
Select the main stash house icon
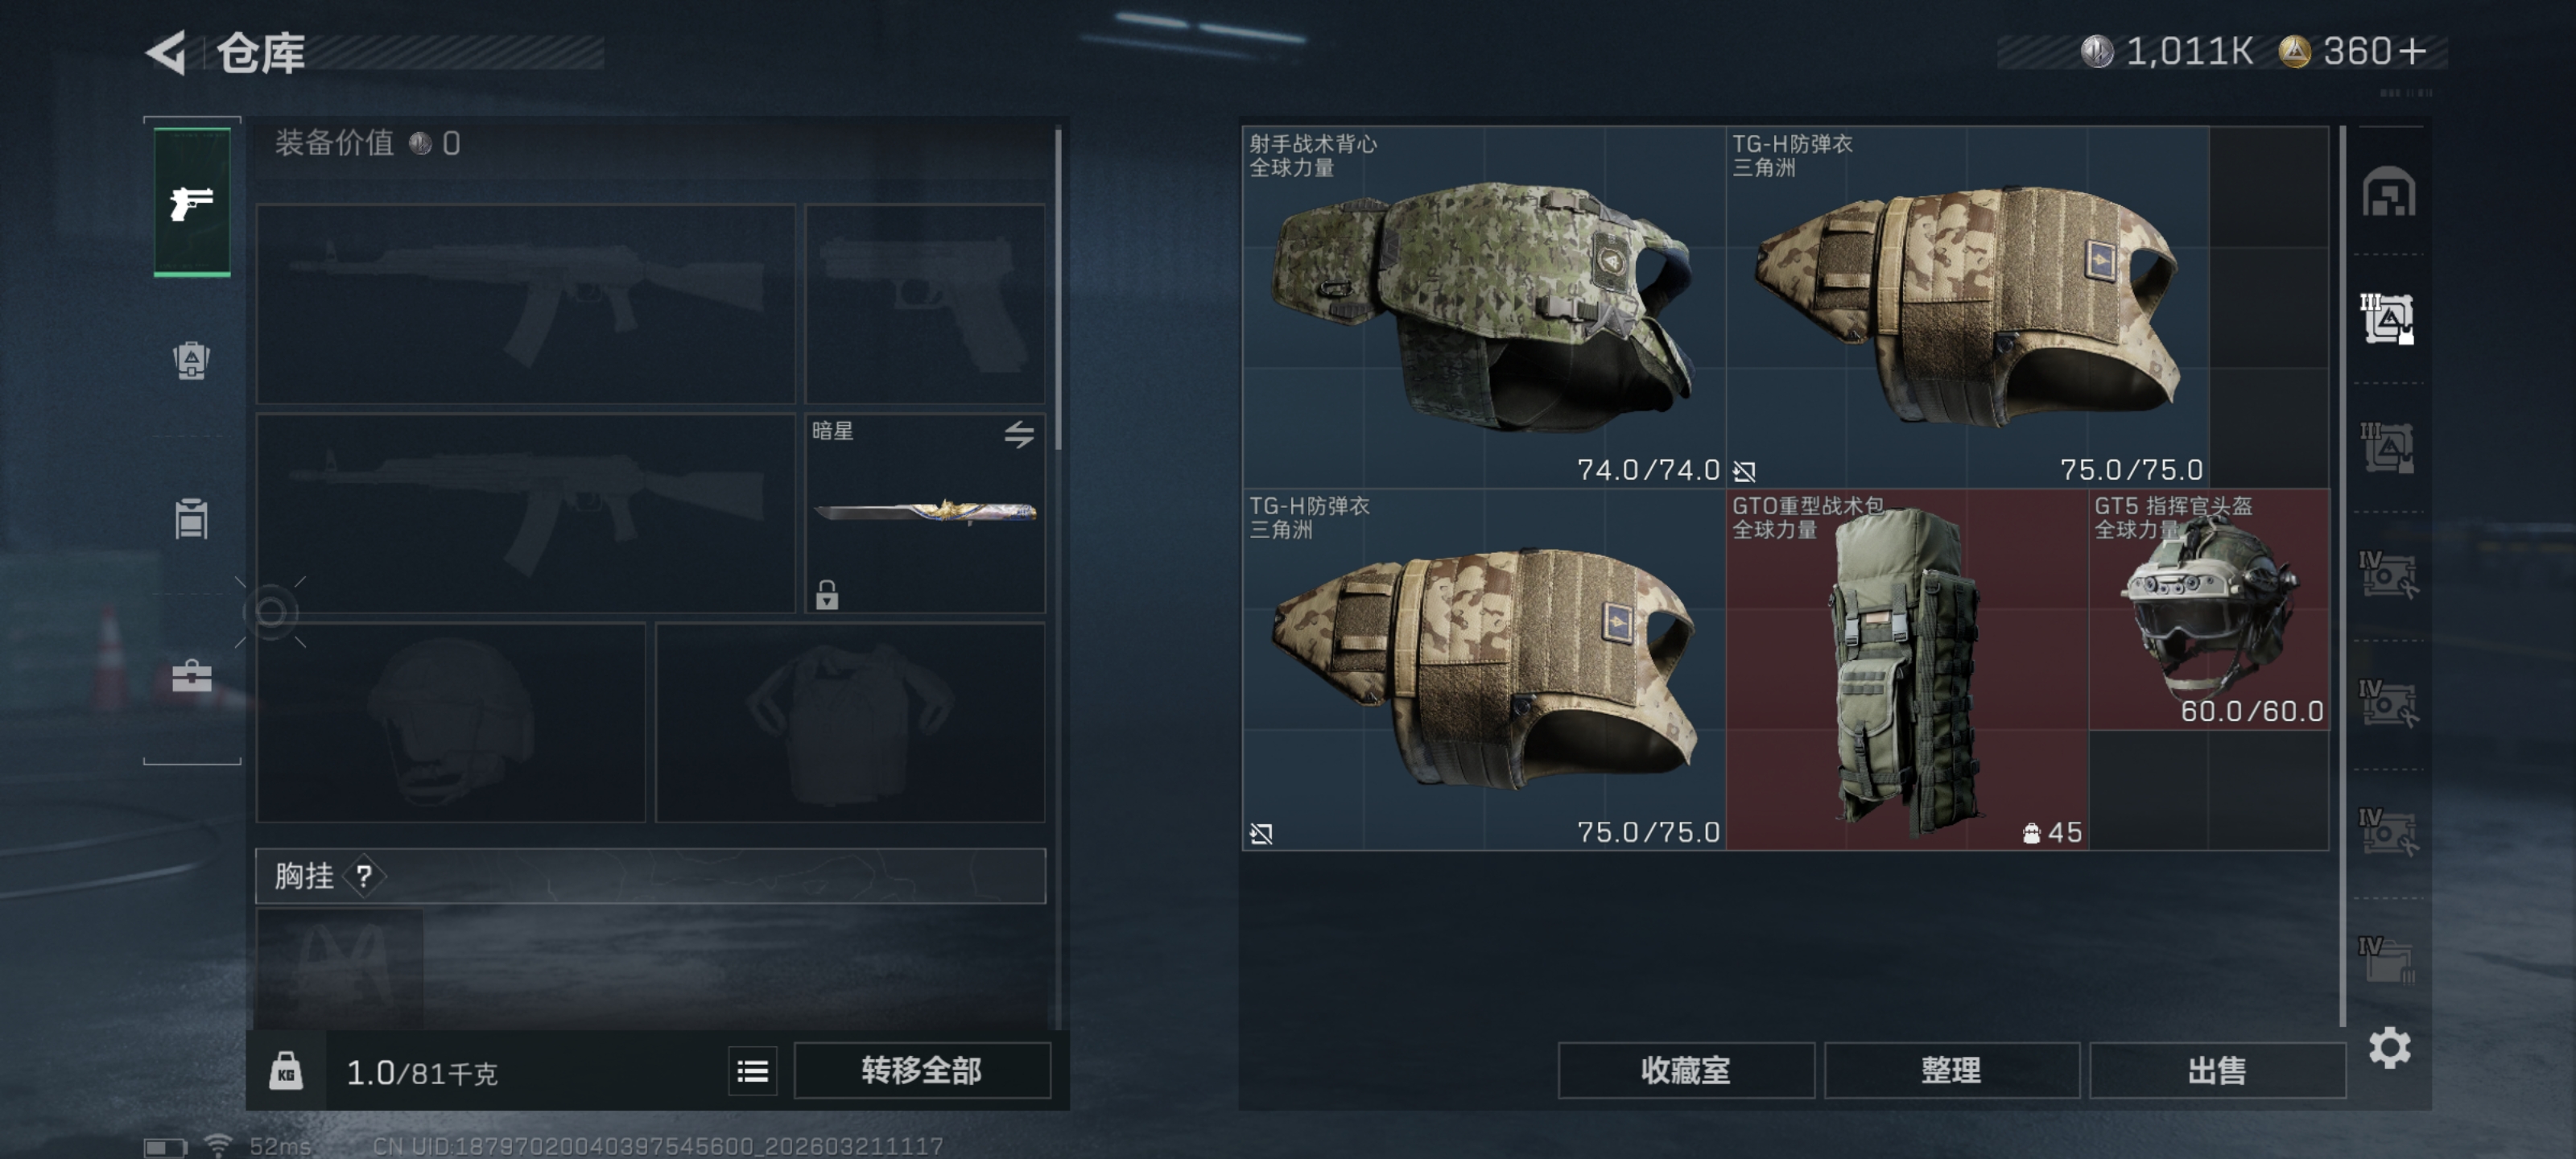click(x=2388, y=192)
